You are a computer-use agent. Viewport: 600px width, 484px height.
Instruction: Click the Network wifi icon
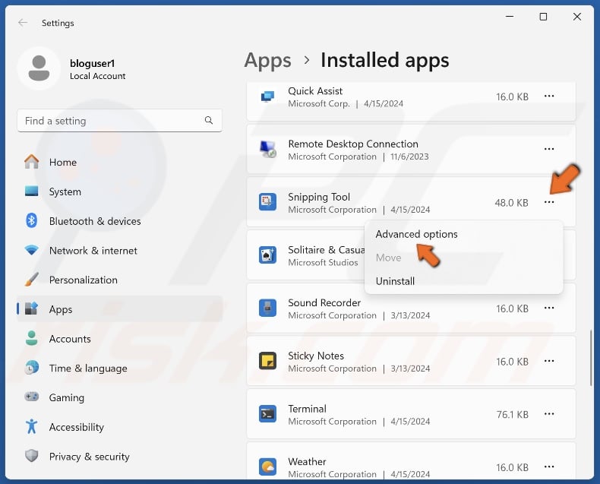[31, 250]
